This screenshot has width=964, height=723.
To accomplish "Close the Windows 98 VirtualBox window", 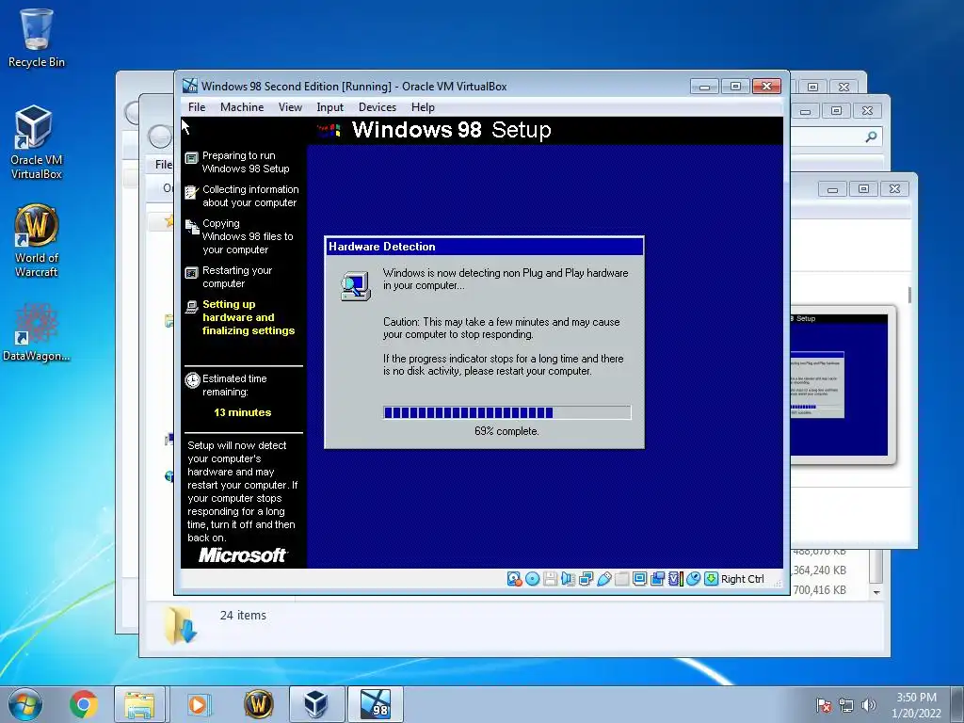I will [766, 86].
